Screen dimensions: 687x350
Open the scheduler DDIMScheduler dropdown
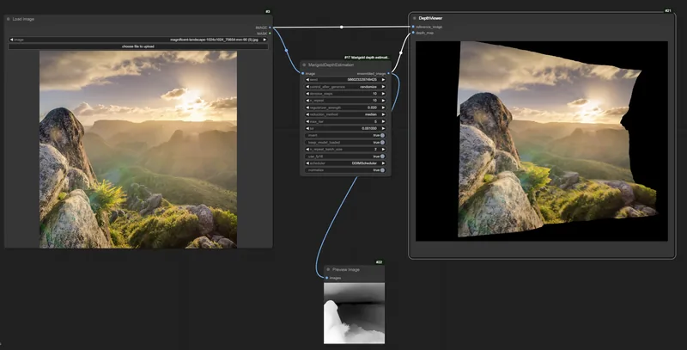[x=345, y=163]
